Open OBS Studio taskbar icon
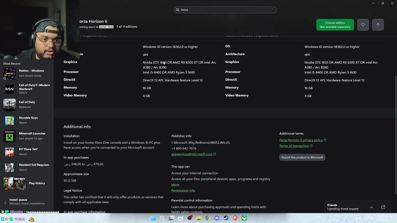The width and height of the screenshot is (397, 223). click(x=190, y=218)
